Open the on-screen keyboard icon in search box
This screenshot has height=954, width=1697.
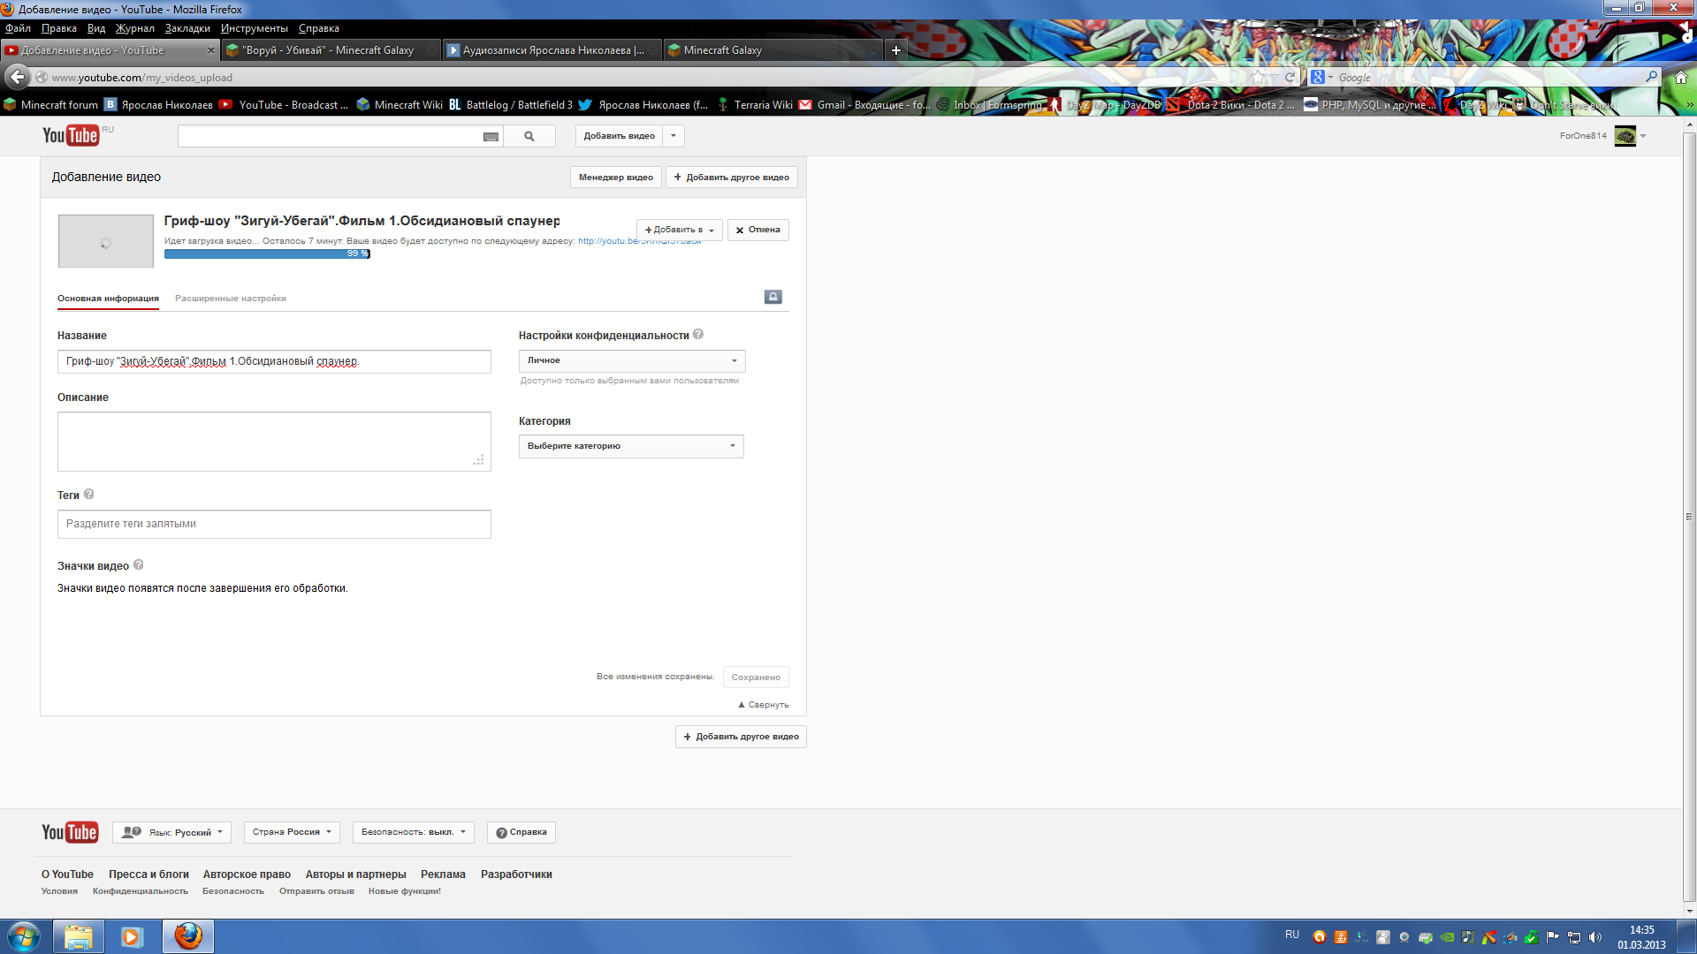click(x=491, y=136)
